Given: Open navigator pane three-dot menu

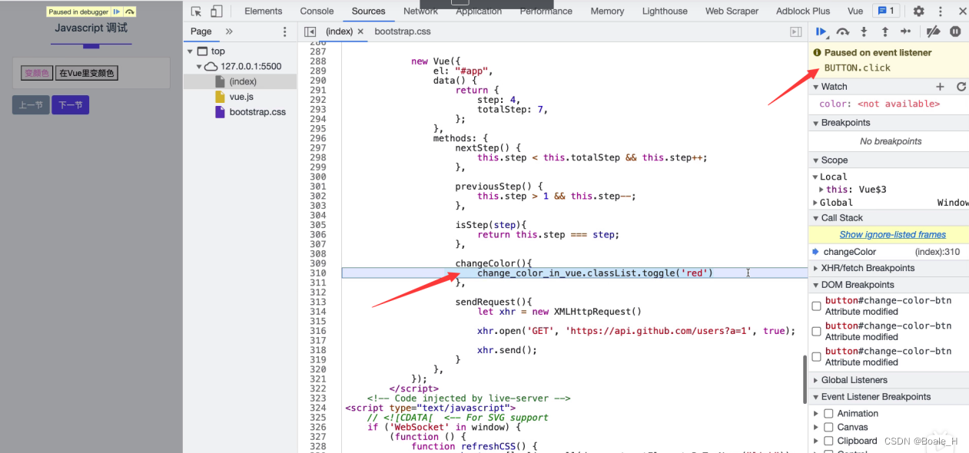Looking at the screenshot, I should 285,31.
